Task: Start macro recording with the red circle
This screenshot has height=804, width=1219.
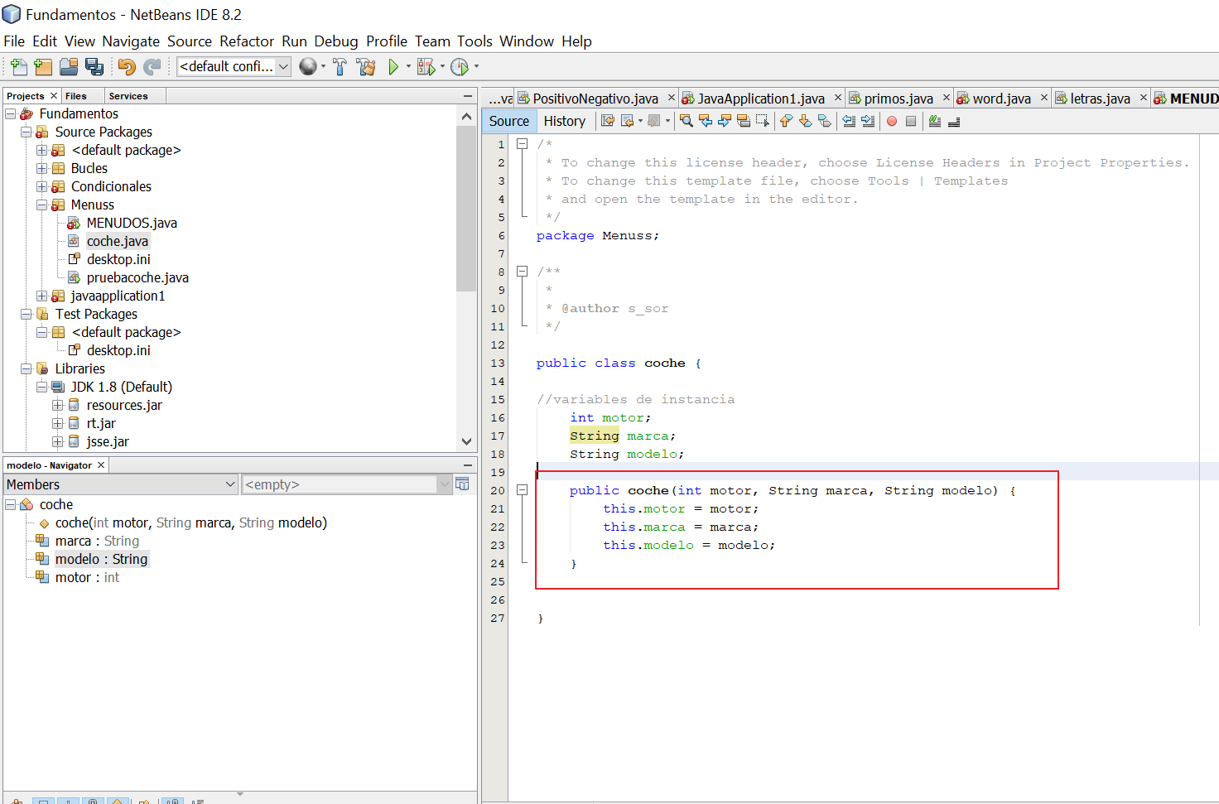Action: pos(892,121)
